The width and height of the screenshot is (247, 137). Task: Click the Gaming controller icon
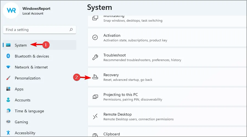coord(8,122)
